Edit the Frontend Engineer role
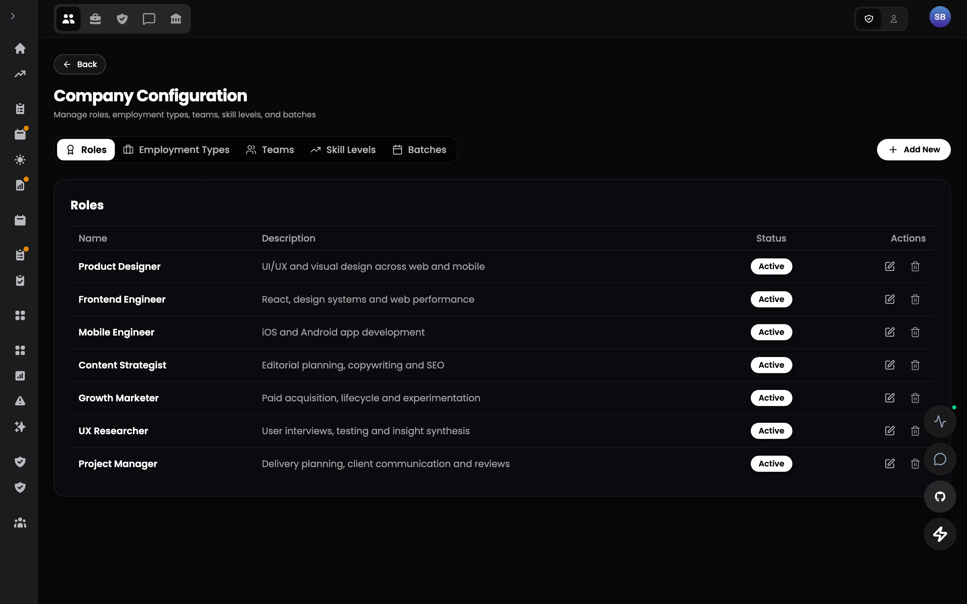967x604 pixels. pyautogui.click(x=889, y=299)
